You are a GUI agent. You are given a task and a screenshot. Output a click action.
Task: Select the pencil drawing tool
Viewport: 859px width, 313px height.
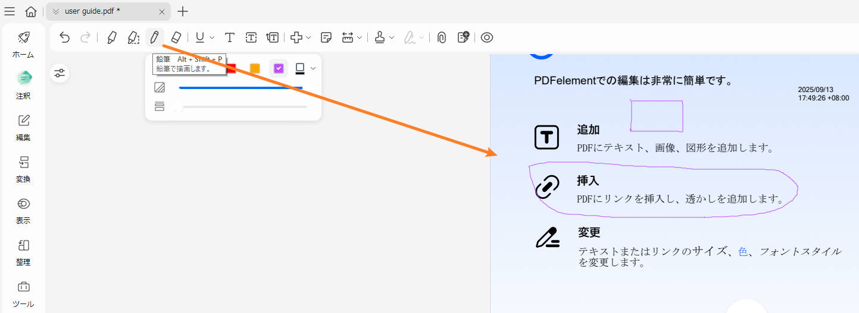154,37
